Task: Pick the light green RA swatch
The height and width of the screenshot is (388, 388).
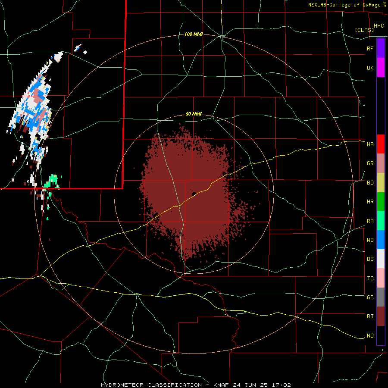Action: tap(381, 221)
